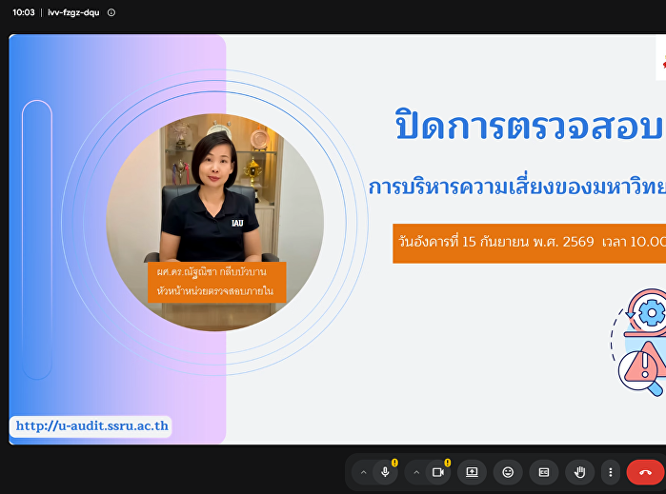Open more options three-dot menu
Image resolution: width=666 pixels, height=494 pixels.
pos(611,472)
